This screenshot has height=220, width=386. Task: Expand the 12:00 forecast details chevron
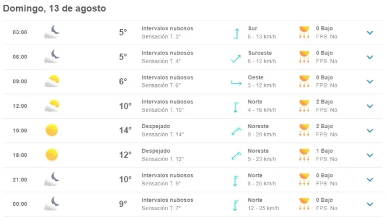pos(370,106)
